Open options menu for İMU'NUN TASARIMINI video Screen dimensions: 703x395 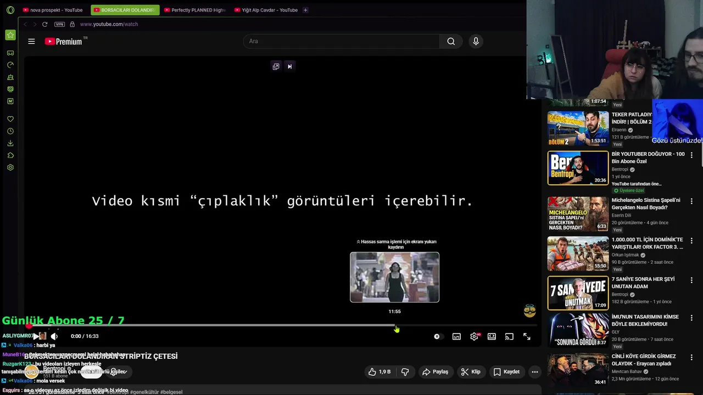[691, 318]
